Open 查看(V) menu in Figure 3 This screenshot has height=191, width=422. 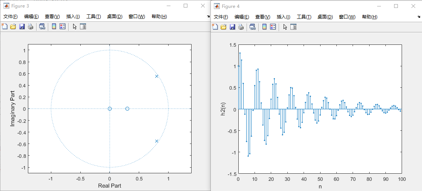[x=52, y=17]
